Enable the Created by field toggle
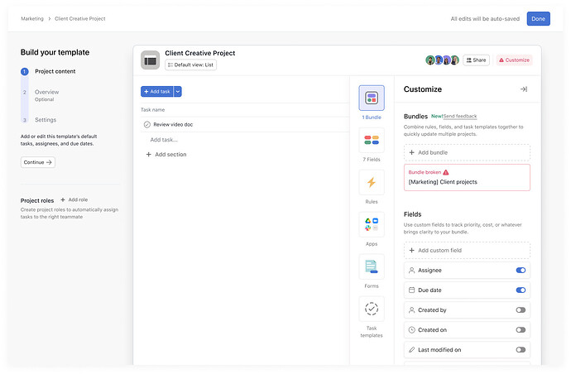 521,310
